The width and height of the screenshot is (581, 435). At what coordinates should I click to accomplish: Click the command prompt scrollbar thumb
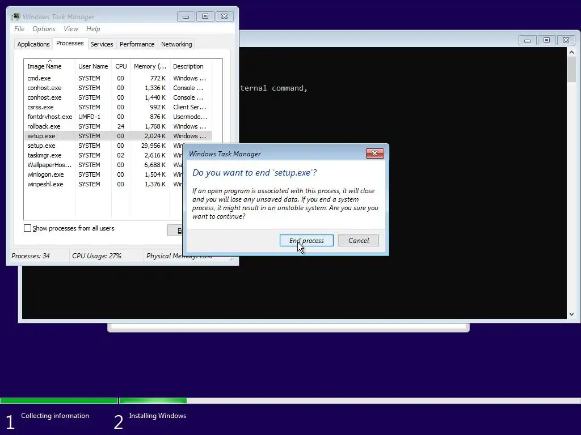pyautogui.click(x=571, y=70)
